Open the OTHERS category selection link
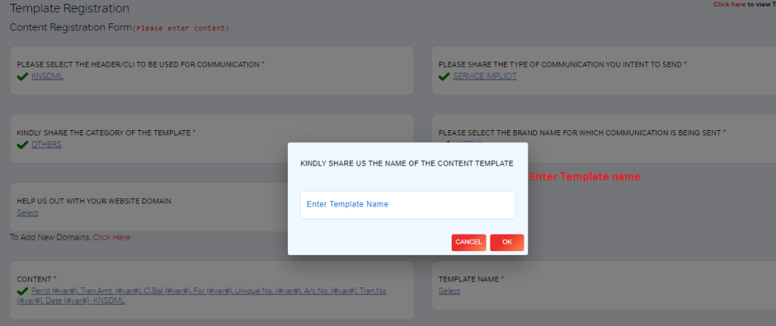This screenshot has width=776, height=326. coord(46,144)
